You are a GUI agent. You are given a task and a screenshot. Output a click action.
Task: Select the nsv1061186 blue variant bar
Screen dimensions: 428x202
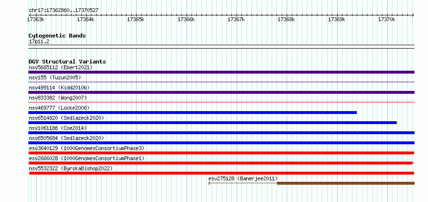(221, 133)
